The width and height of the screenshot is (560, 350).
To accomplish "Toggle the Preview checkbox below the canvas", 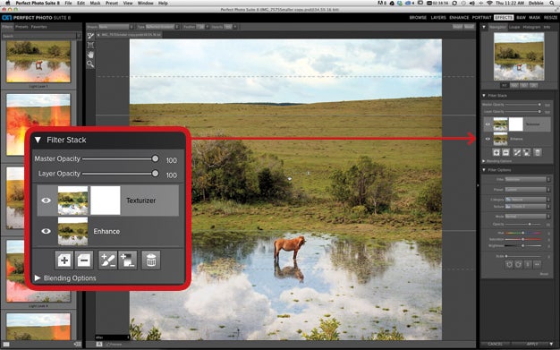I will [106, 345].
